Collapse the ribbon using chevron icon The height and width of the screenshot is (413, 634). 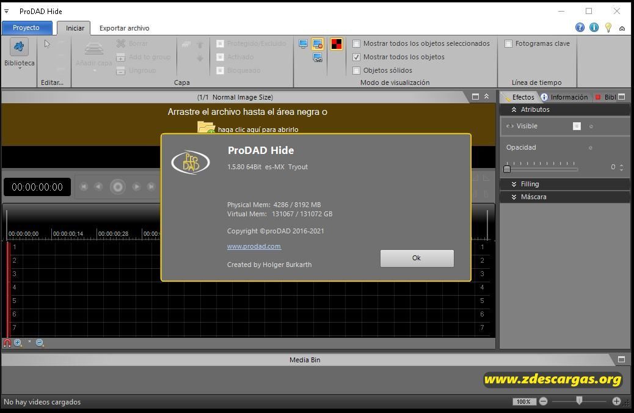point(622,28)
